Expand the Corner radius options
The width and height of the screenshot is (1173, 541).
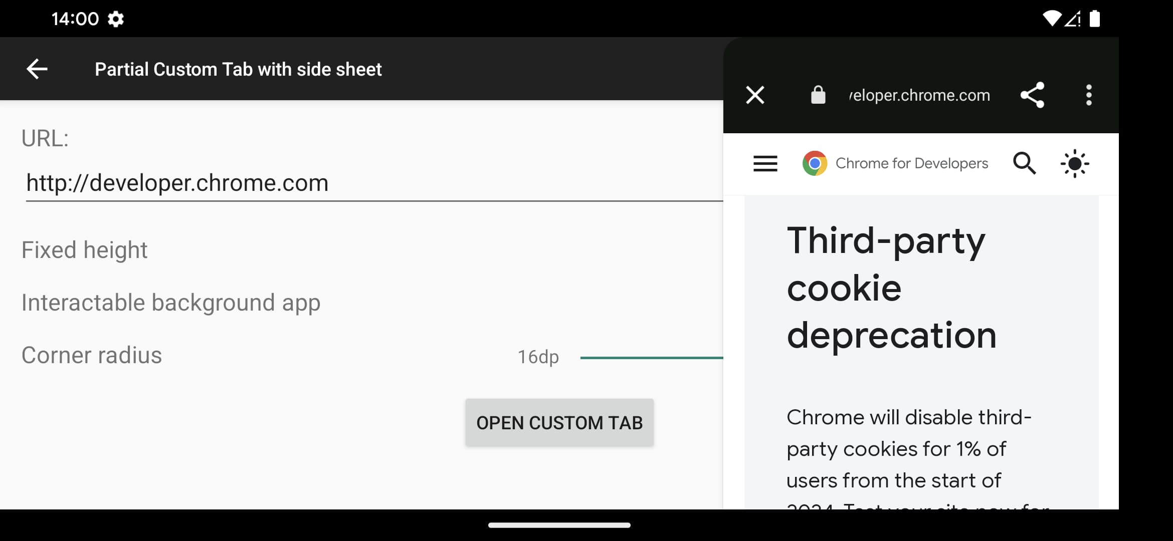(x=91, y=355)
